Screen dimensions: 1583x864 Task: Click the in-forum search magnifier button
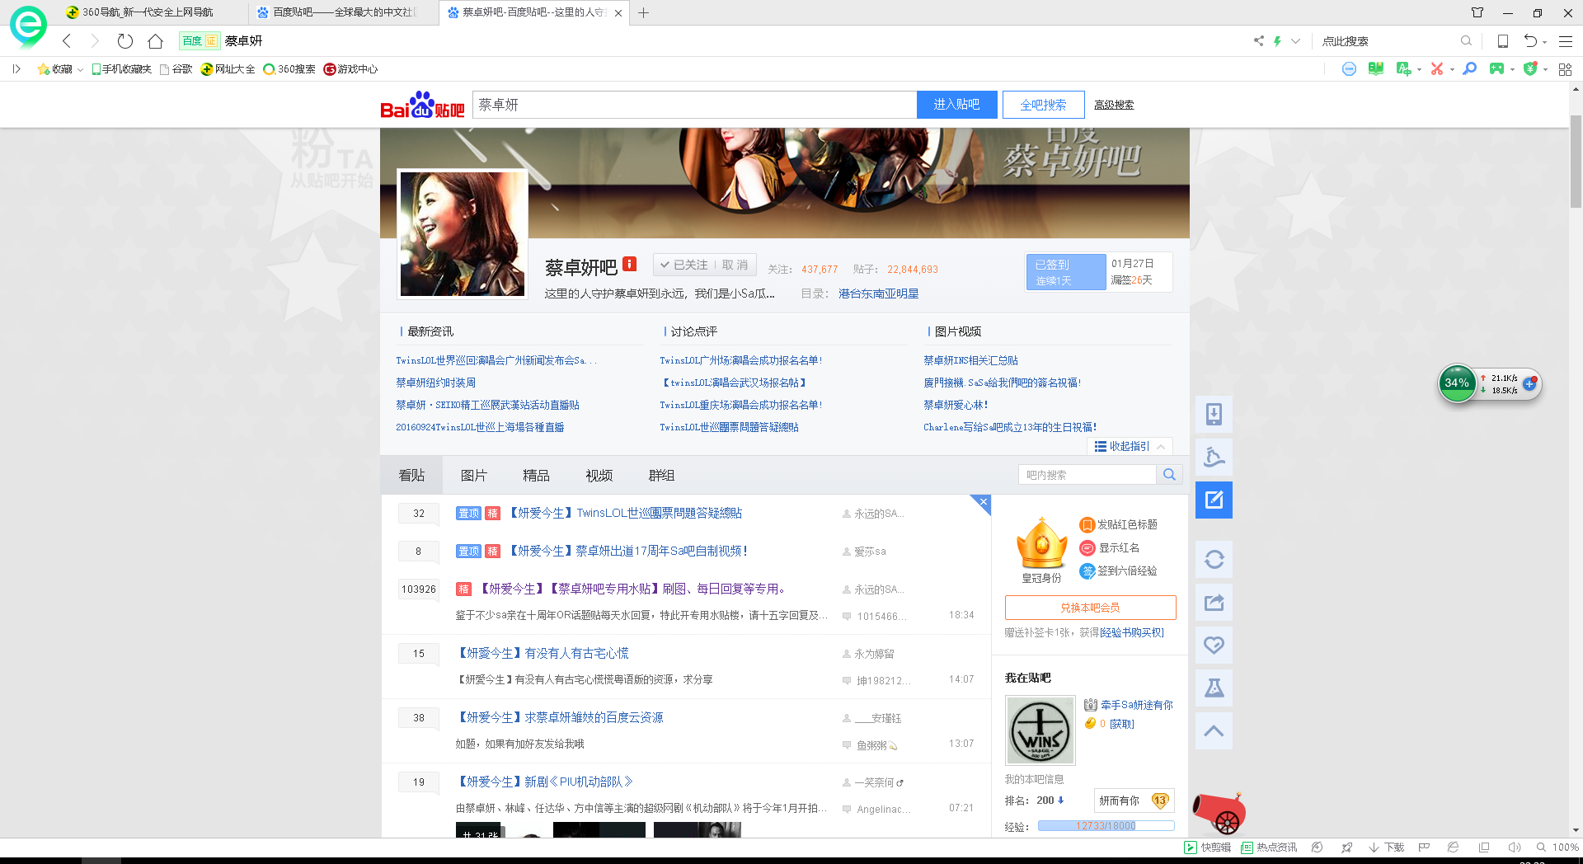tap(1169, 475)
